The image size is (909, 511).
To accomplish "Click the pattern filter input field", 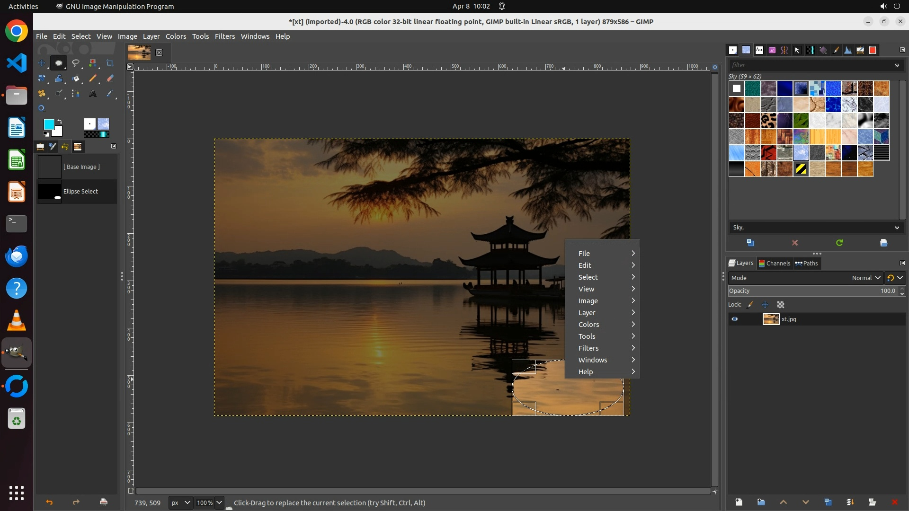I will point(810,65).
